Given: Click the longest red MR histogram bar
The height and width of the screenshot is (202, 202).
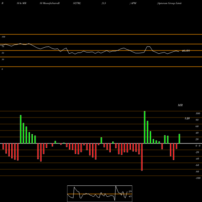Looking at the screenshot, I should 142,157.
